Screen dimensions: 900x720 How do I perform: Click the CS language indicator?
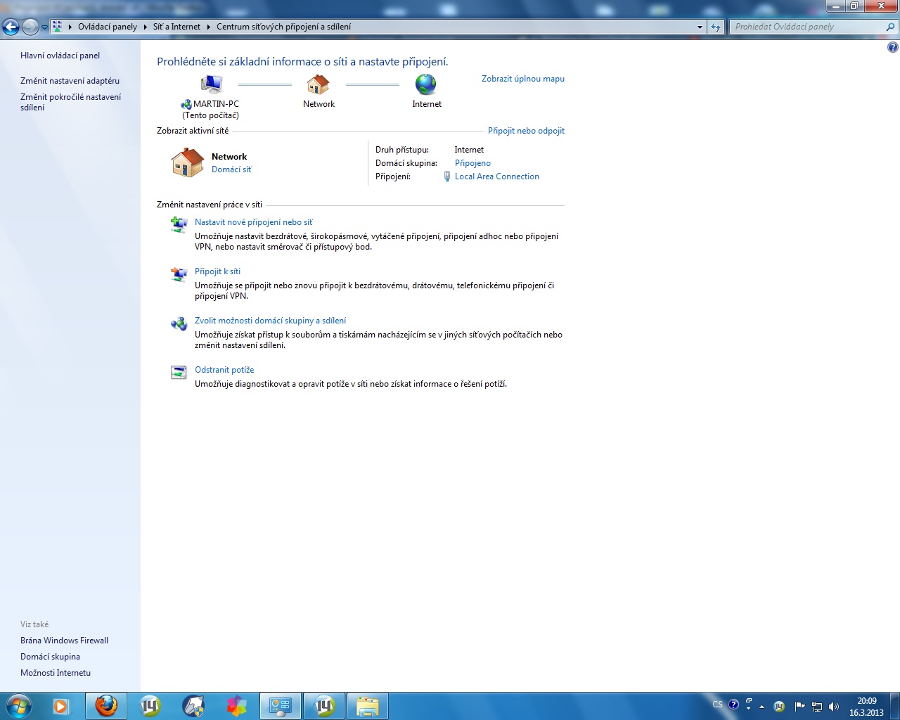click(717, 705)
